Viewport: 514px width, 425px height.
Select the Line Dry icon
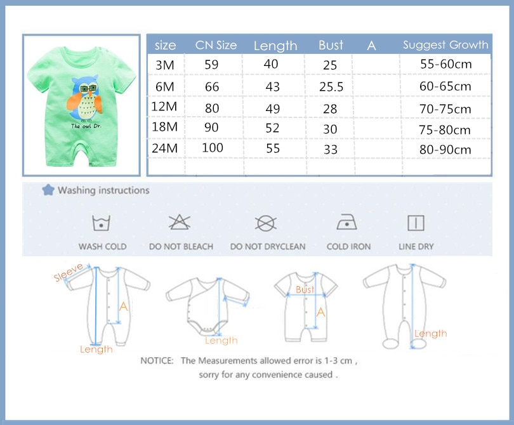pyautogui.click(x=416, y=223)
